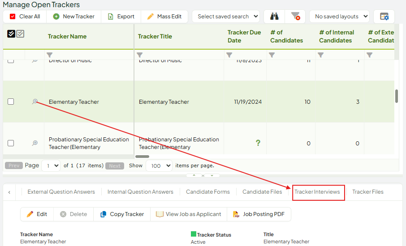Open the Tracker Interviews tab
The height and width of the screenshot is (246, 406).
(x=317, y=192)
